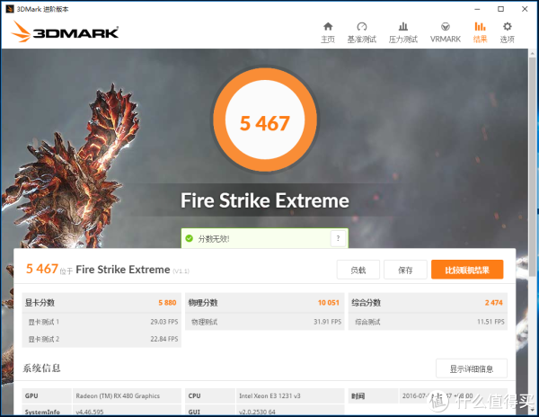This screenshot has width=539, height=417.
Task: Click the CPU value Intel Xeon E3 1231 v3
Action: tap(269, 396)
